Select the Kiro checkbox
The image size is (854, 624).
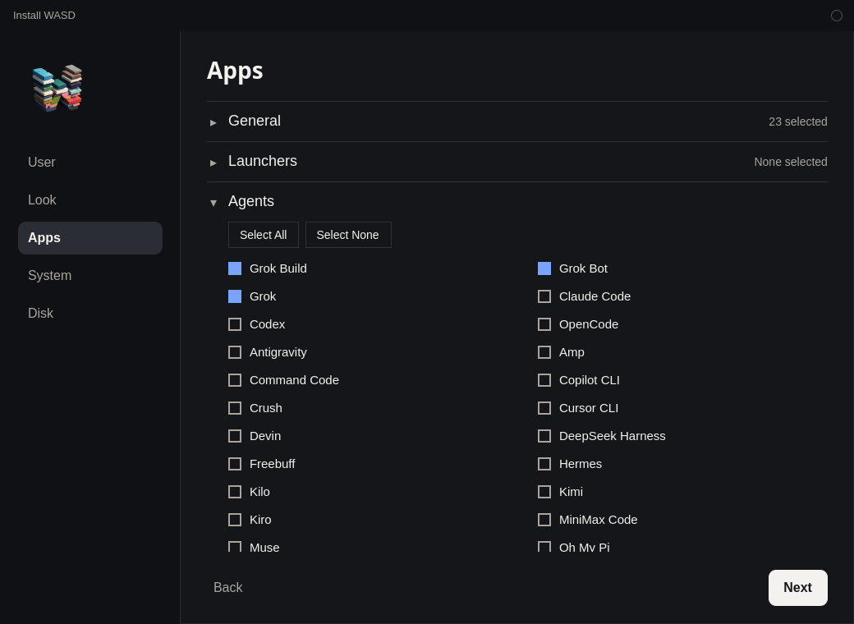click(x=235, y=520)
